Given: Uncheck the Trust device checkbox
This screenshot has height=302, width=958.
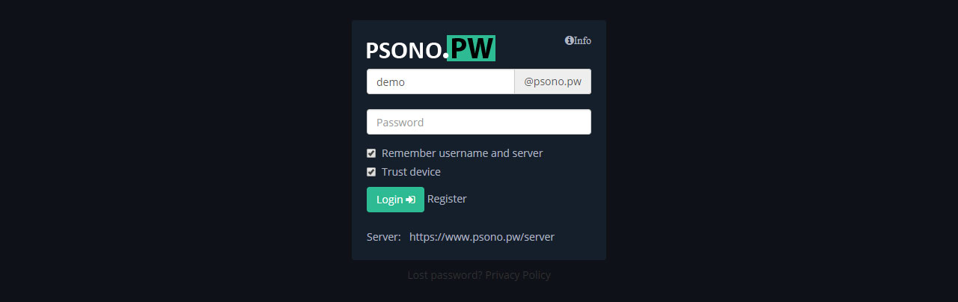Looking at the screenshot, I should click(371, 172).
